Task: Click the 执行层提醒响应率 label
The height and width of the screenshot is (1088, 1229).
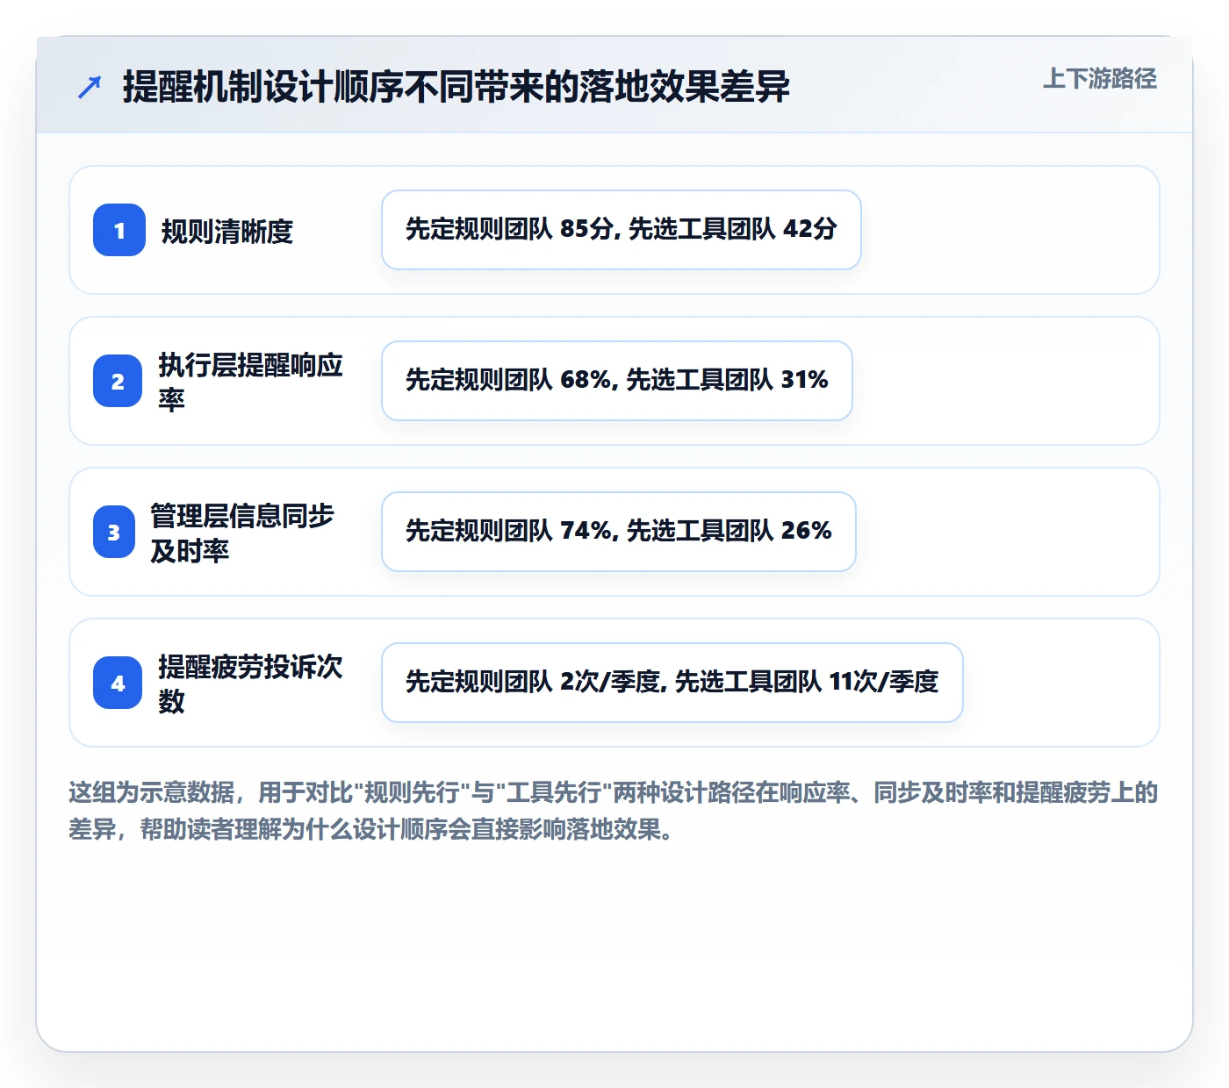Action: (250, 382)
